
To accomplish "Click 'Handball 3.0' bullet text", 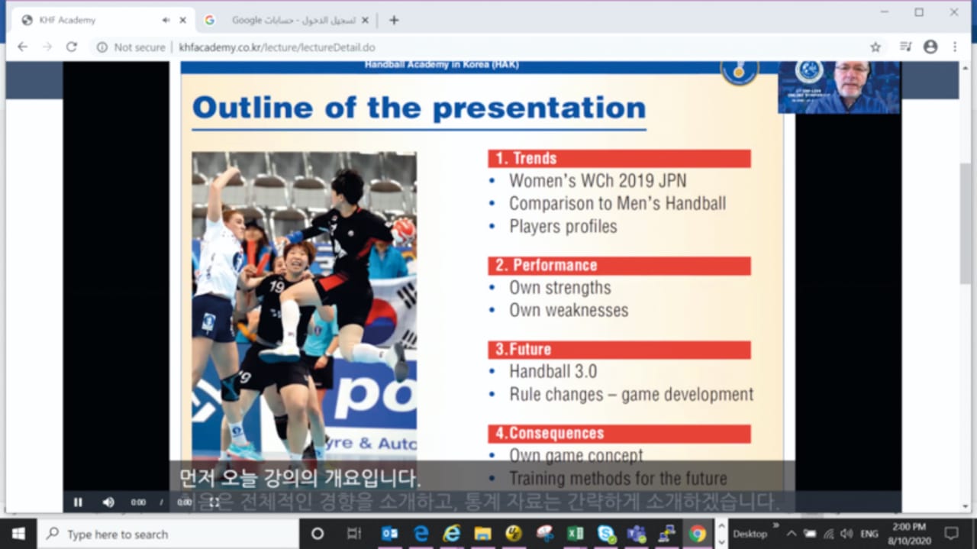I will (553, 371).
